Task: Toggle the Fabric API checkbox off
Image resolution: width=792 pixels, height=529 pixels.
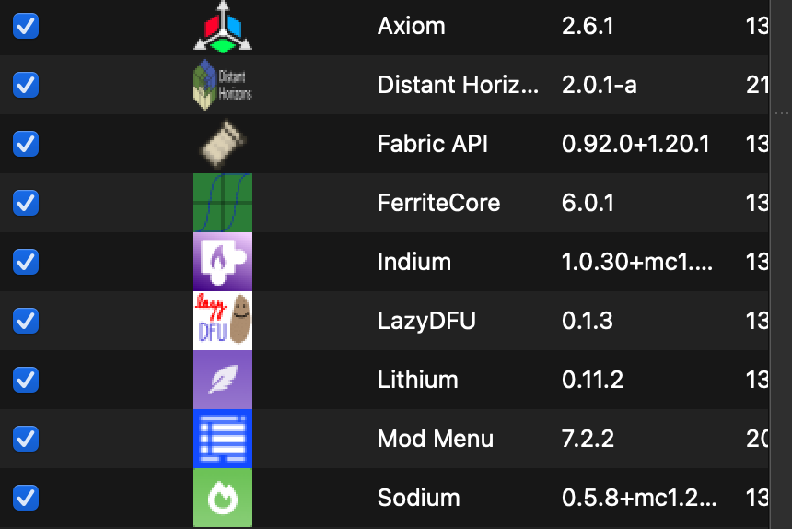Action: (x=26, y=144)
